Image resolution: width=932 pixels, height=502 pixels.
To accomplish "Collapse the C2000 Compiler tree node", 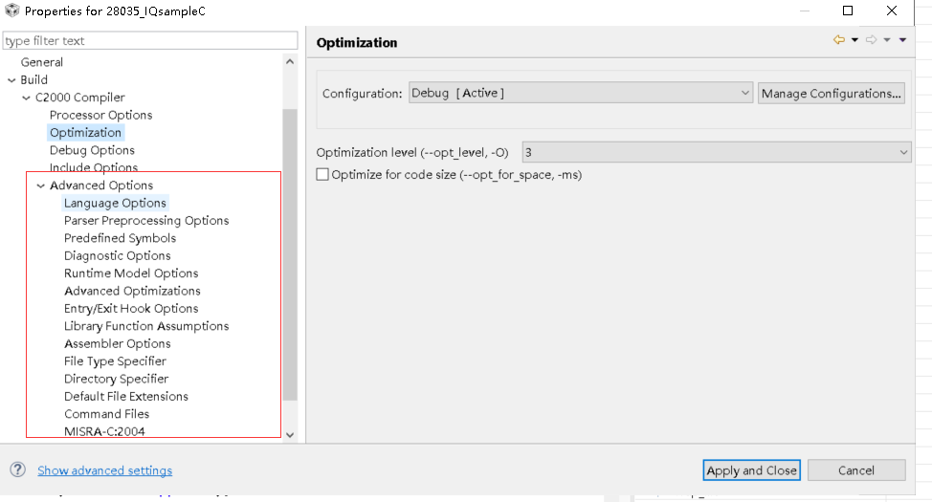I will coord(26,98).
